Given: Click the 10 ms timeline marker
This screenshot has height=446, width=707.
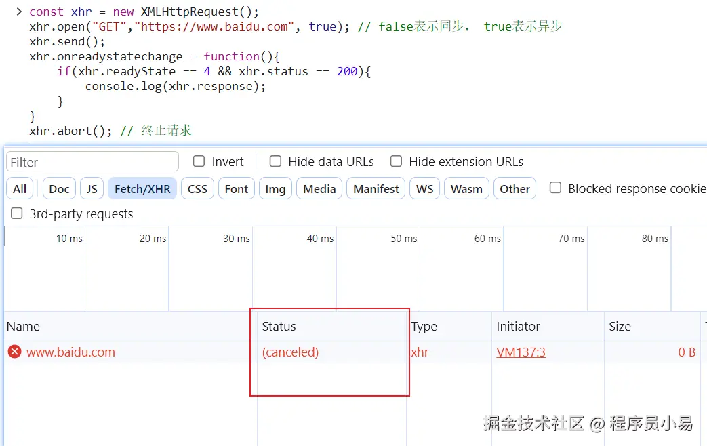Looking at the screenshot, I should coord(69,238).
